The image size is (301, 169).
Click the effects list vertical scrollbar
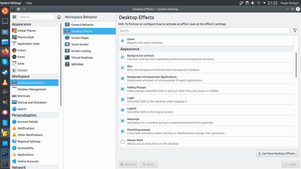[x=296, y=75]
